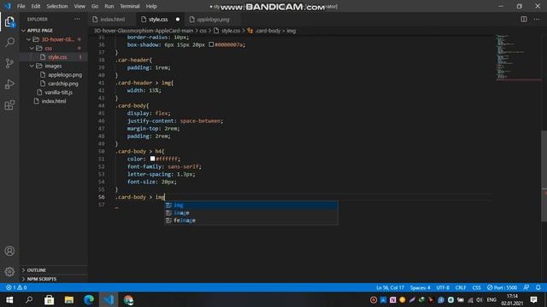Click Ln 56, Col 17 status
The height and width of the screenshot is (307, 547).
pos(390,287)
